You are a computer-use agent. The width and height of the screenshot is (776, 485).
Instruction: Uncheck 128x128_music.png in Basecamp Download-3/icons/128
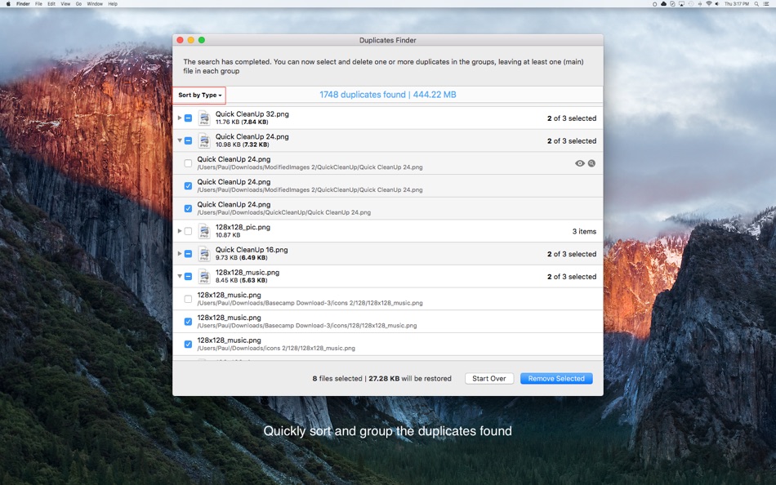click(x=188, y=322)
